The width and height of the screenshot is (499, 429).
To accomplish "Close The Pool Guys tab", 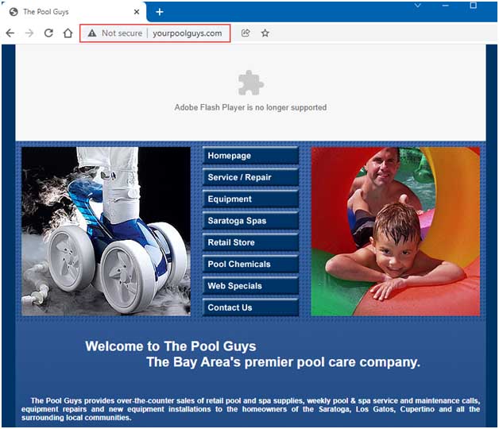I will tap(137, 12).
